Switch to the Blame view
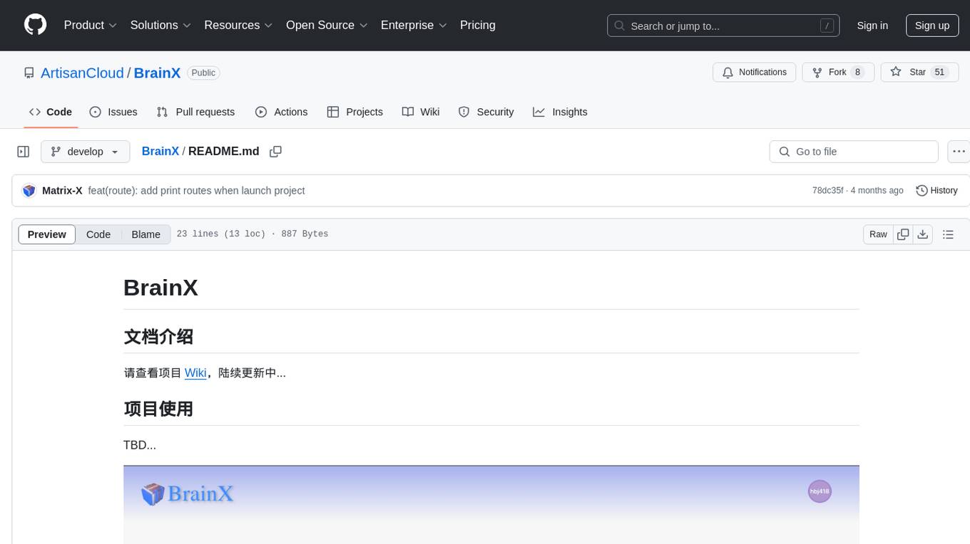The height and width of the screenshot is (544, 970). (x=145, y=234)
